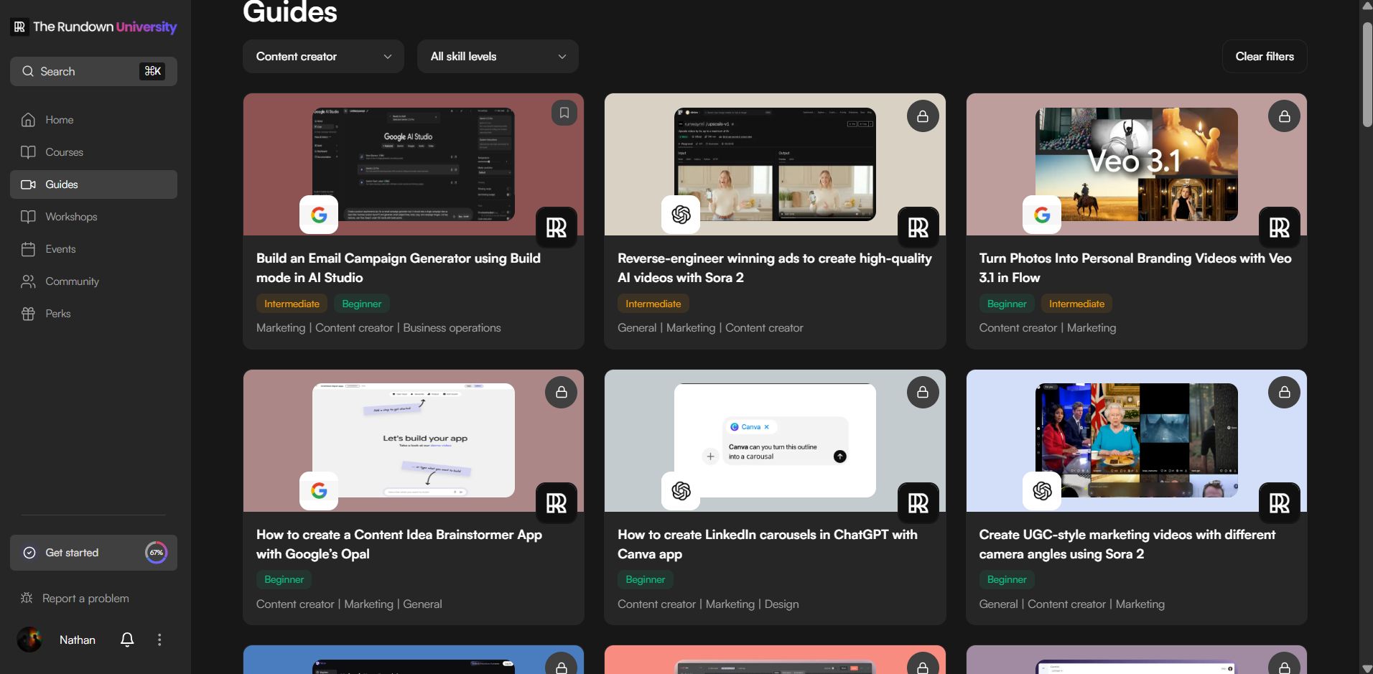Click Rundown badge on Email Campaign guide

(557, 228)
